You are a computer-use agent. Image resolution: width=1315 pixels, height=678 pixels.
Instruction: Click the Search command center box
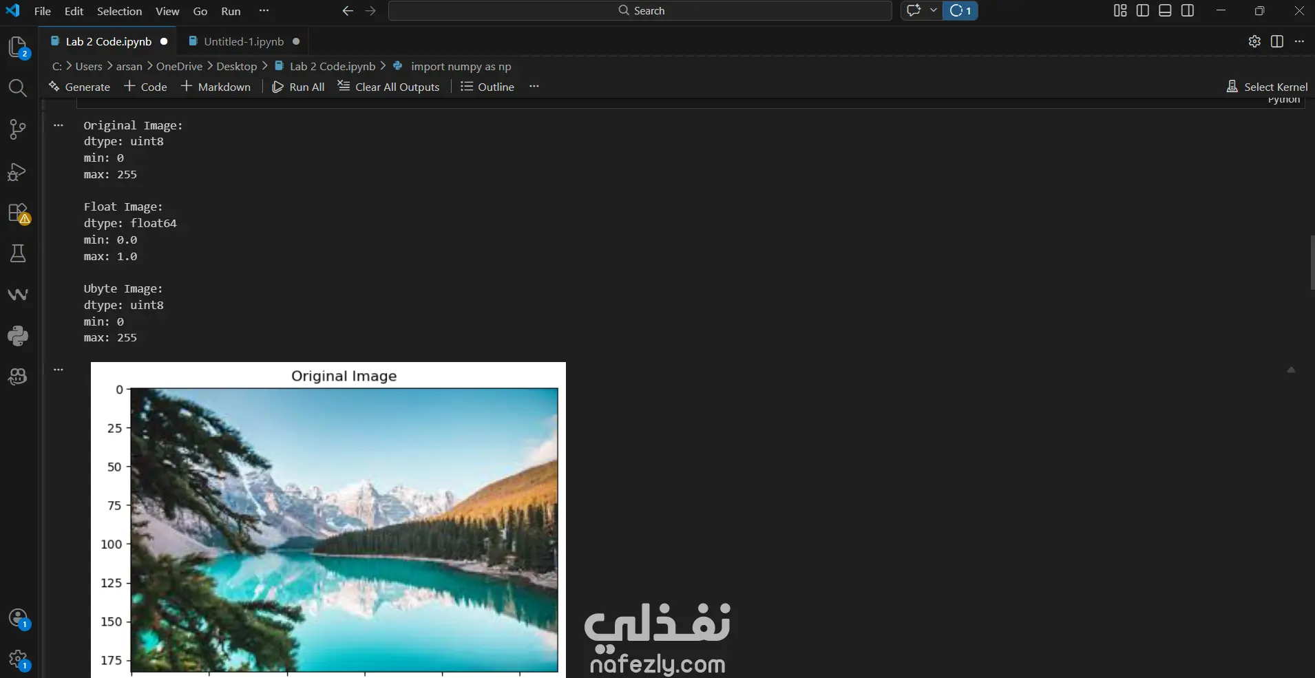click(640, 10)
